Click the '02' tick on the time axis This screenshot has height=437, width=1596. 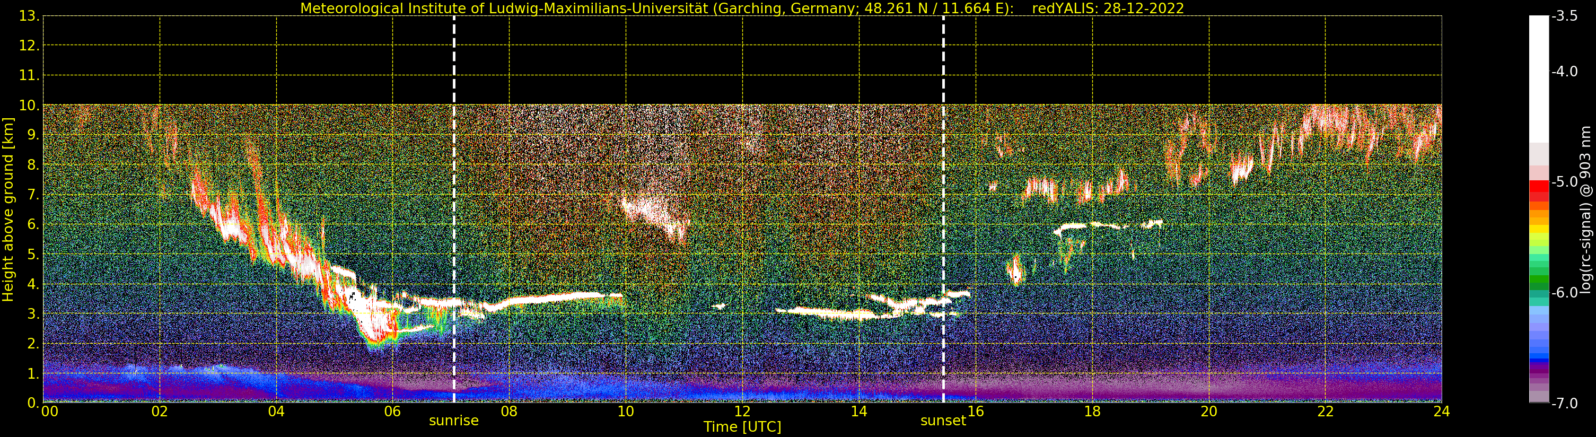(x=160, y=412)
